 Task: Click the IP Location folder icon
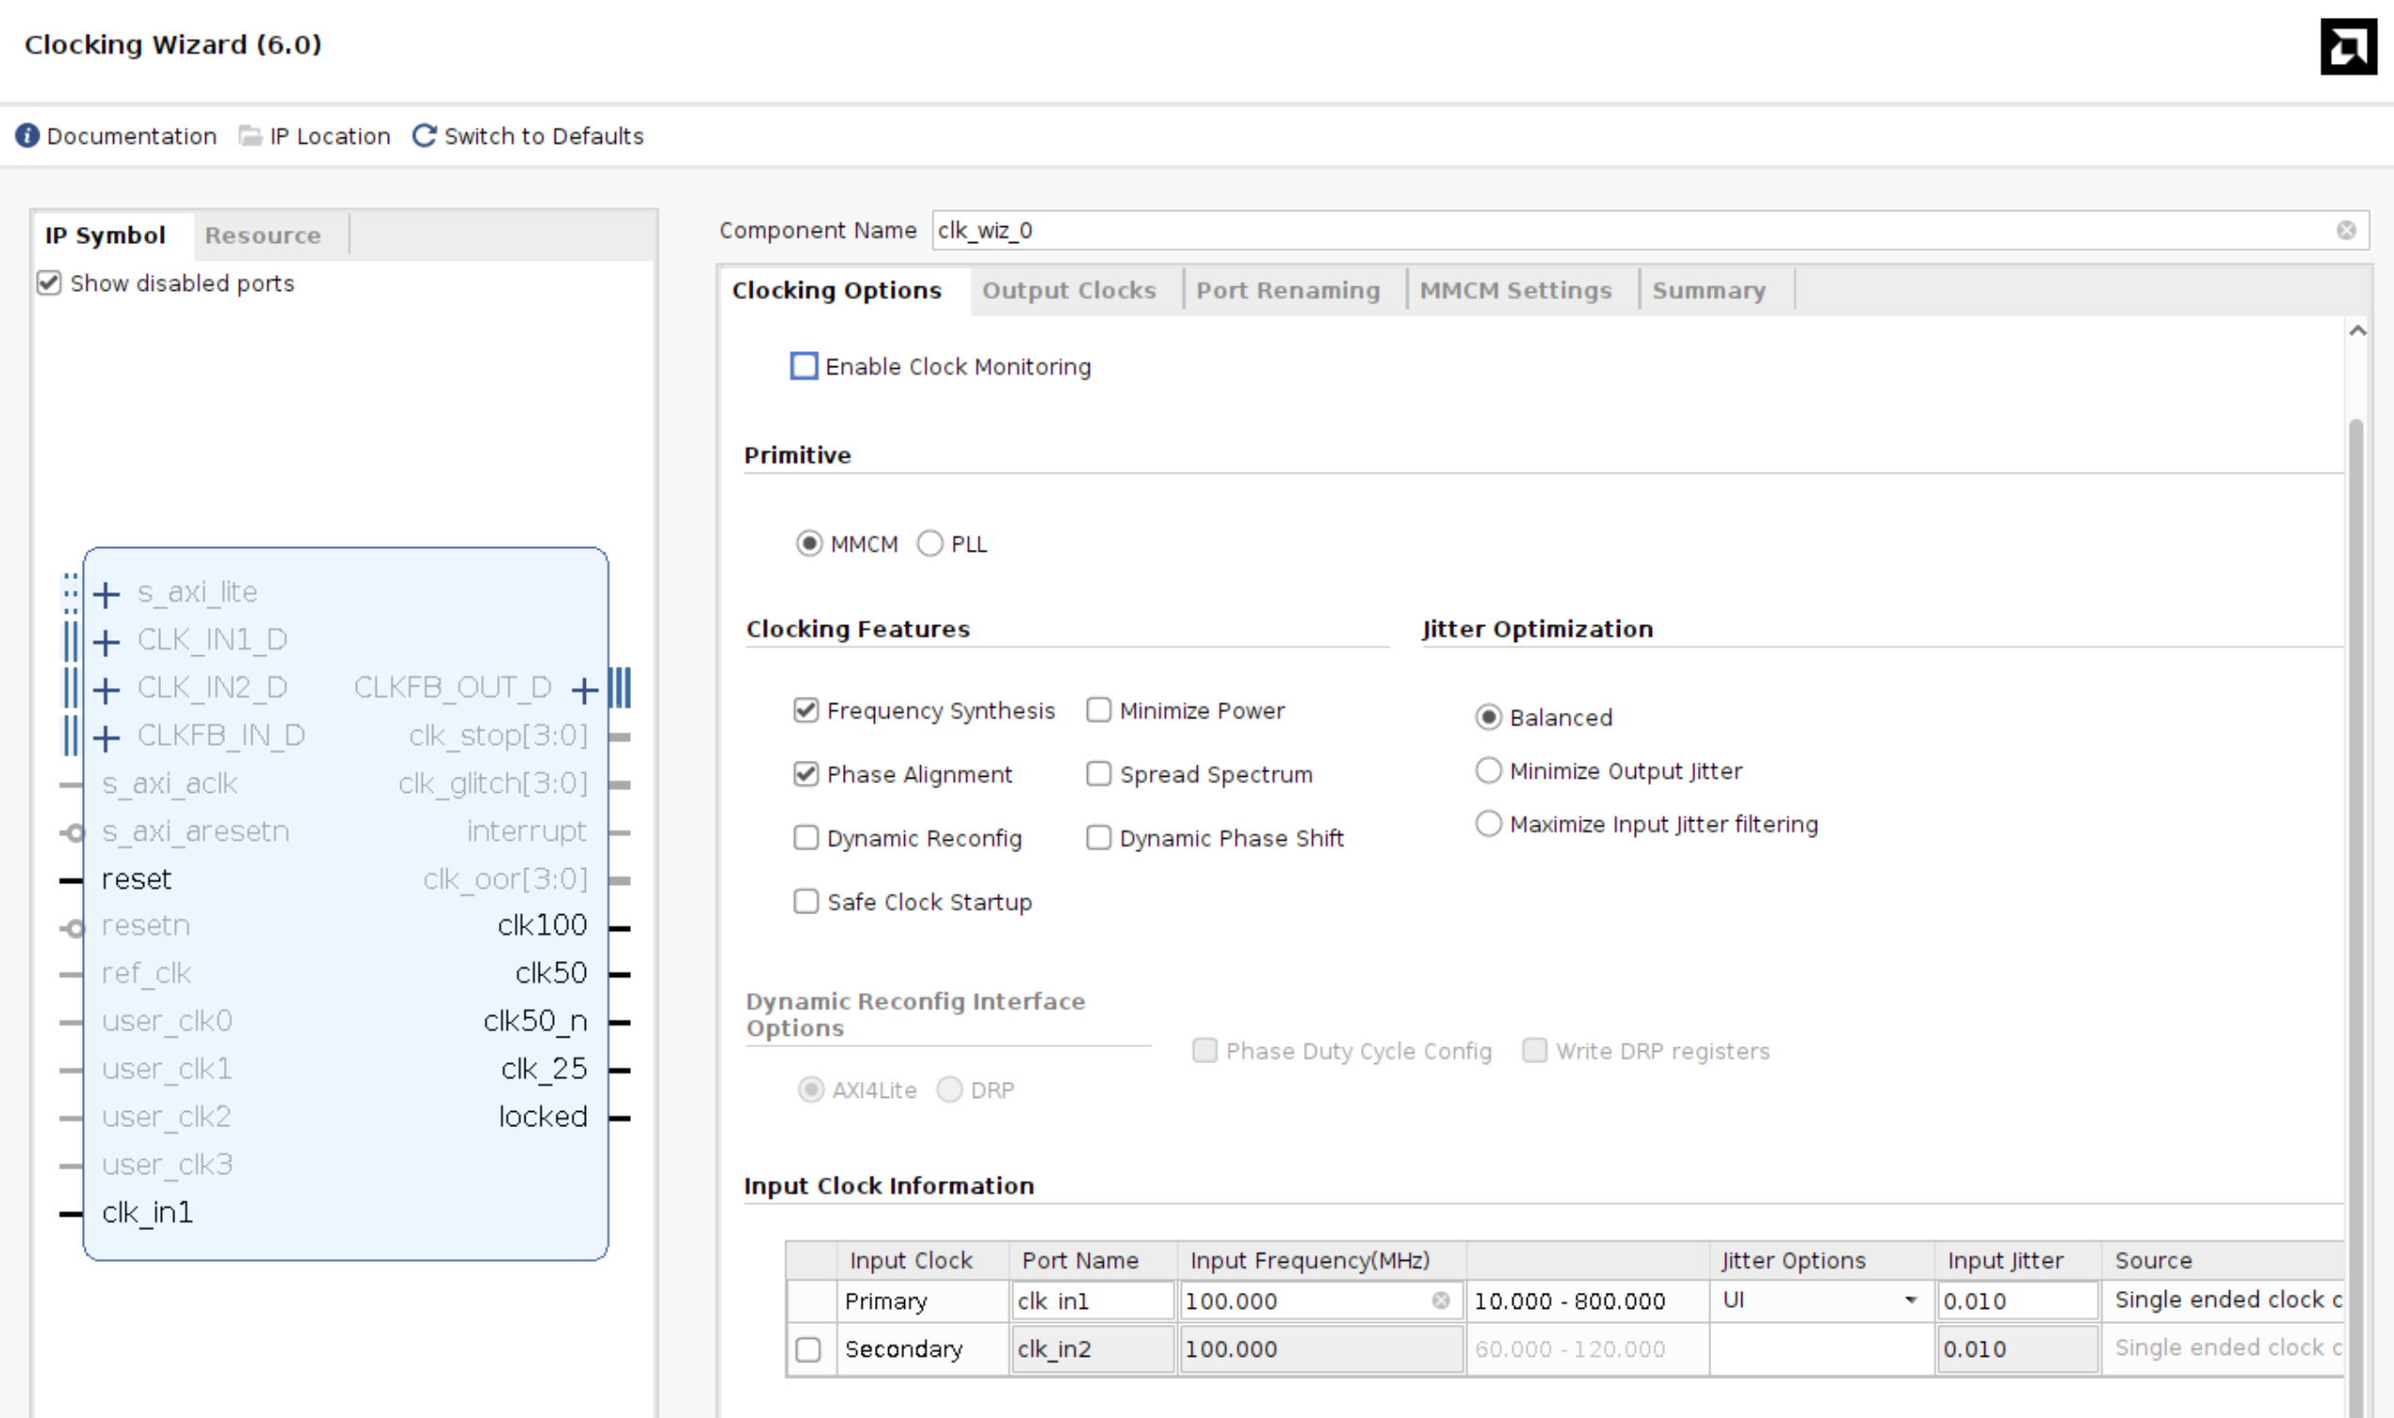250,136
